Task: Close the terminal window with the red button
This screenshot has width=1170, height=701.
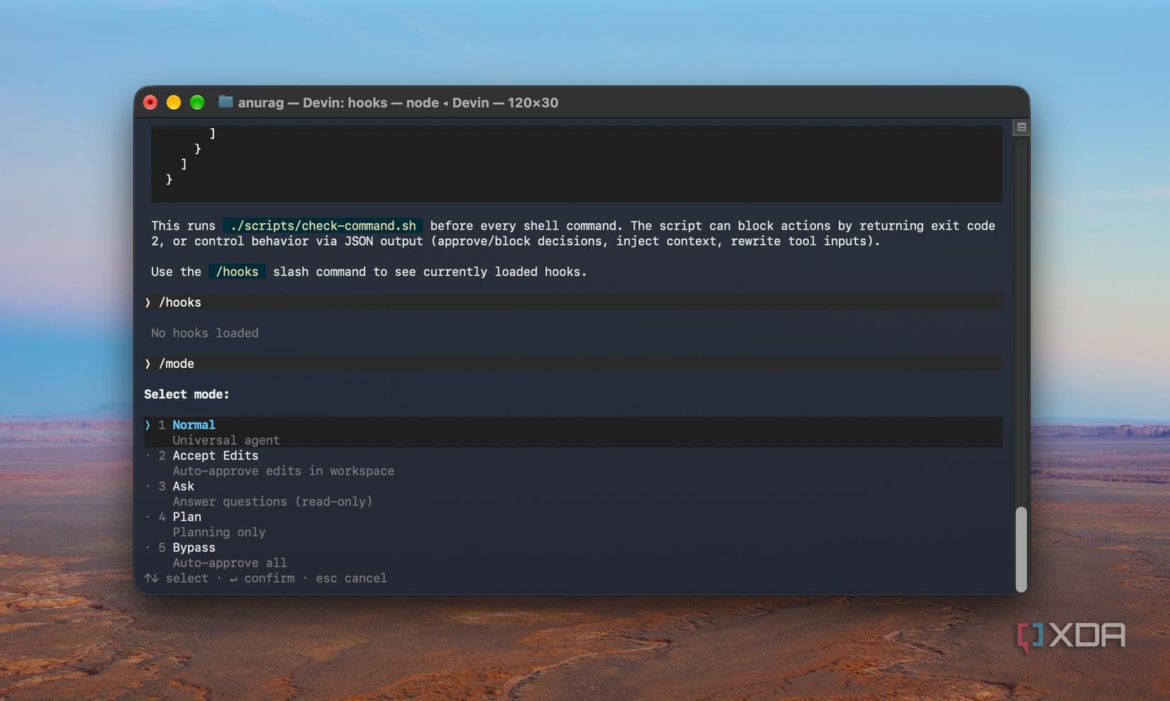Action: (150, 103)
